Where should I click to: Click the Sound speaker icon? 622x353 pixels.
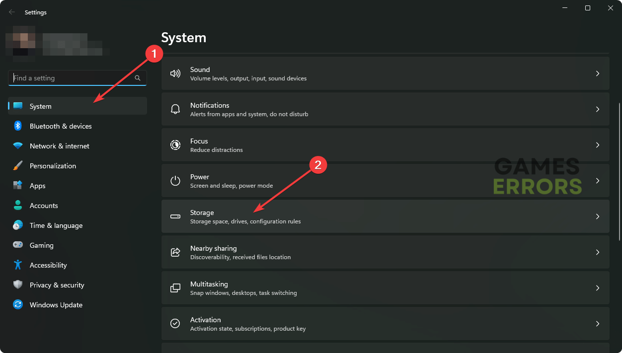(x=175, y=73)
